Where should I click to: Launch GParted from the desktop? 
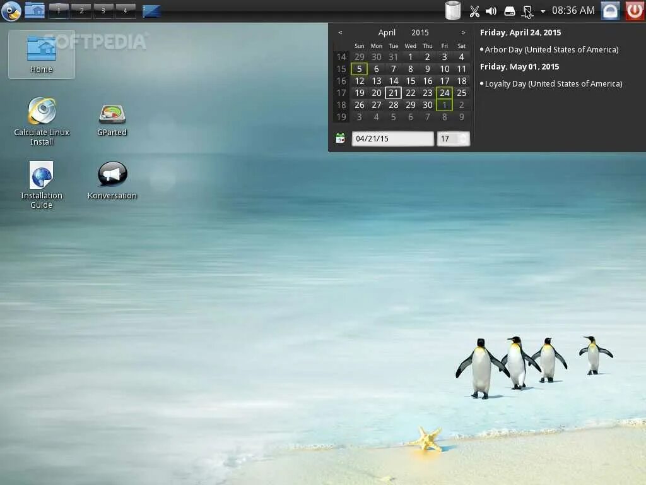point(112,121)
